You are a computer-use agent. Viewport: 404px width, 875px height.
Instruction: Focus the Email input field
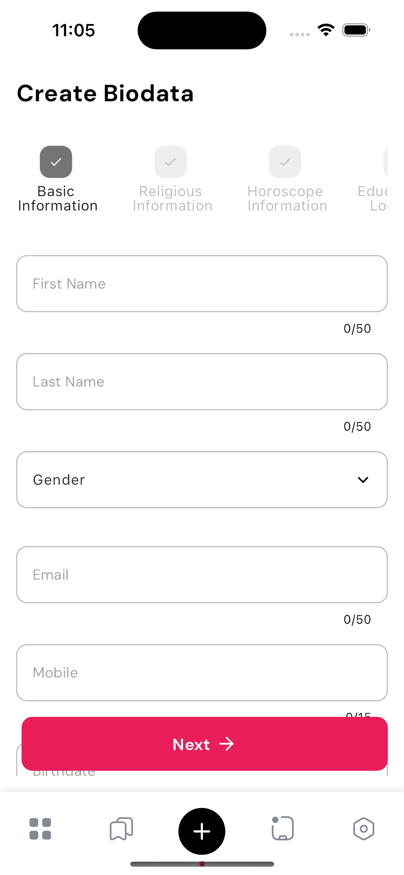pyautogui.click(x=202, y=574)
